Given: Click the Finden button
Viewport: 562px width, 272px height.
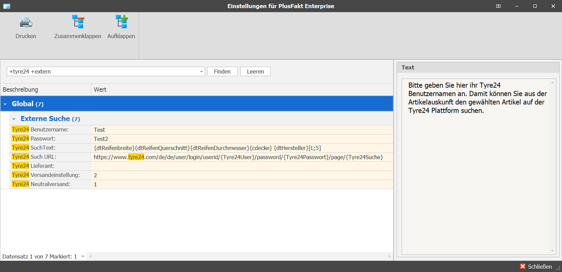Looking at the screenshot, I should pos(222,71).
